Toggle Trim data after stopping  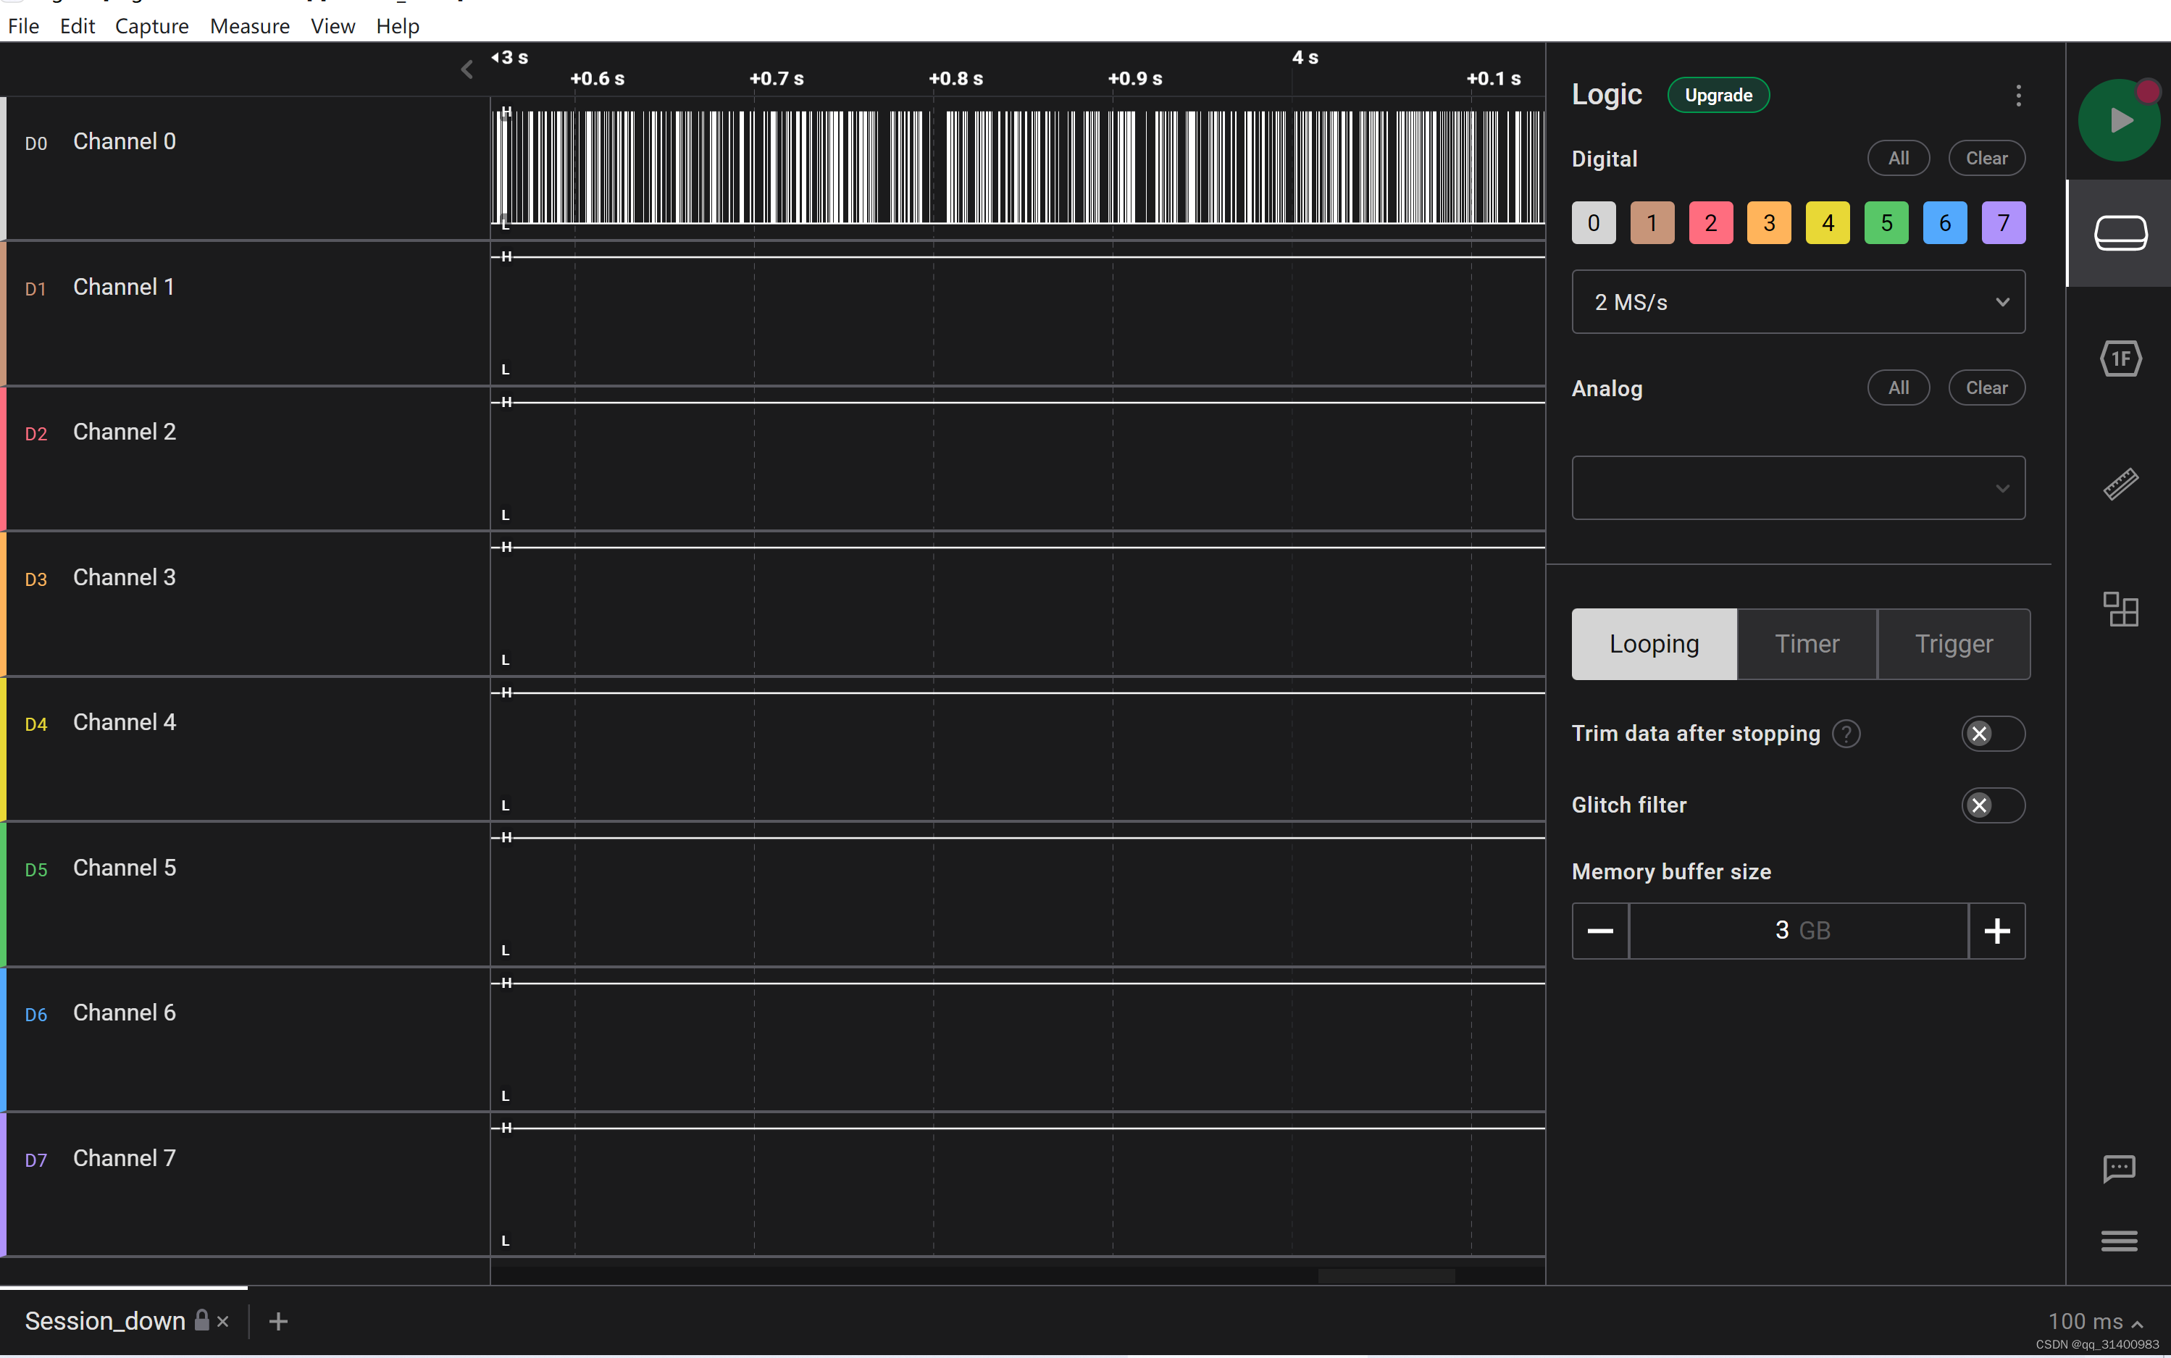point(1992,734)
